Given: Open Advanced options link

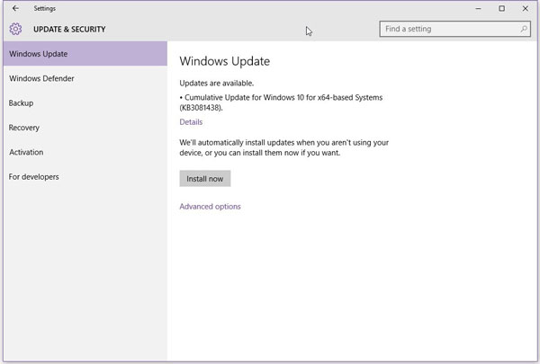Looking at the screenshot, I should [x=210, y=207].
